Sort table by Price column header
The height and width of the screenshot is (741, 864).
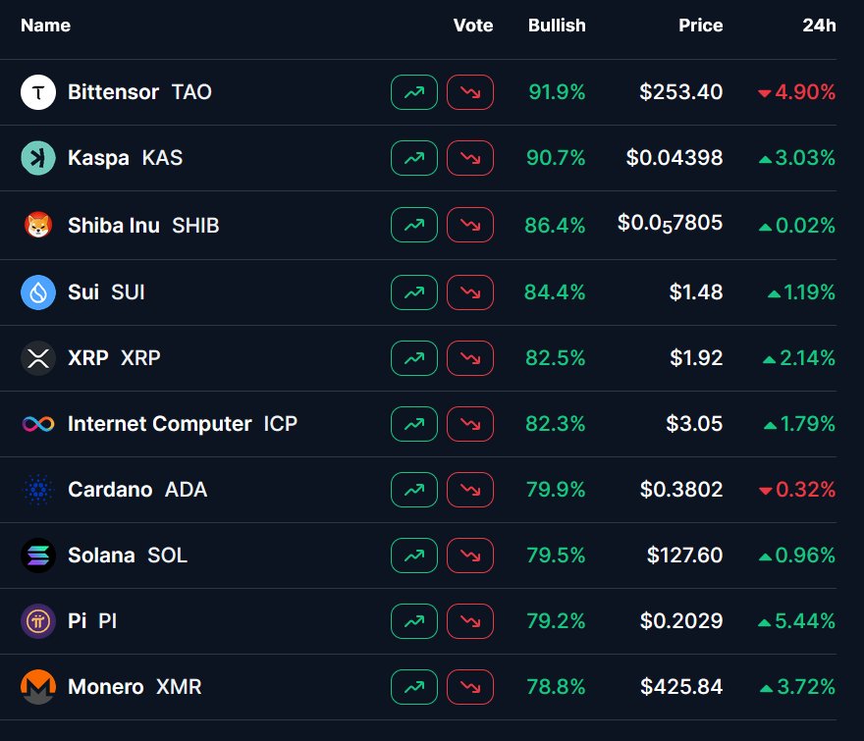coord(700,26)
